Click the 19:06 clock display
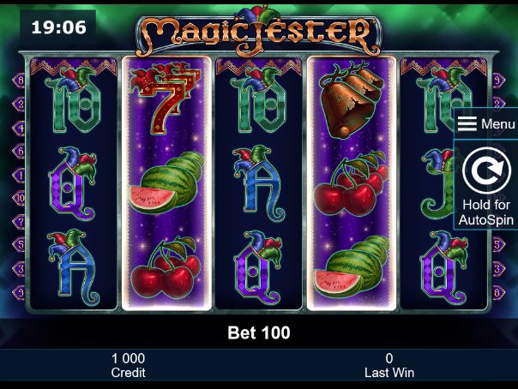Viewport: 518px width, 389px height. point(58,27)
